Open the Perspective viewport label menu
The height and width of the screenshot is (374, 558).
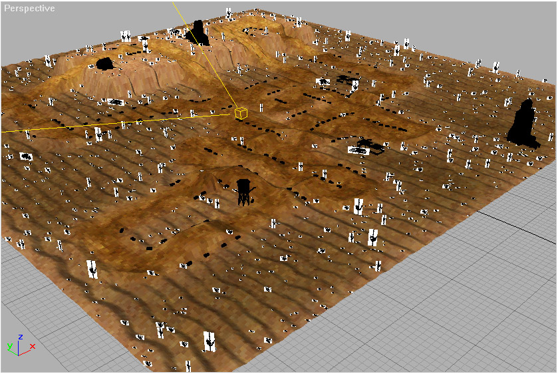29,9
